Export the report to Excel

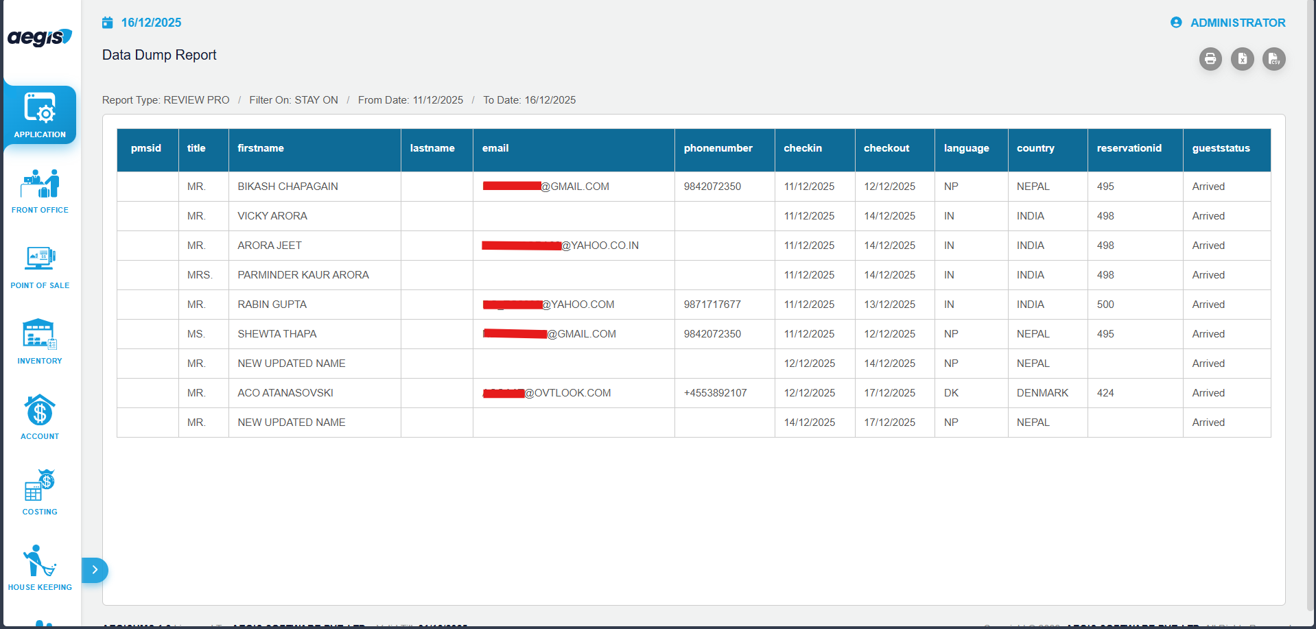point(1242,59)
